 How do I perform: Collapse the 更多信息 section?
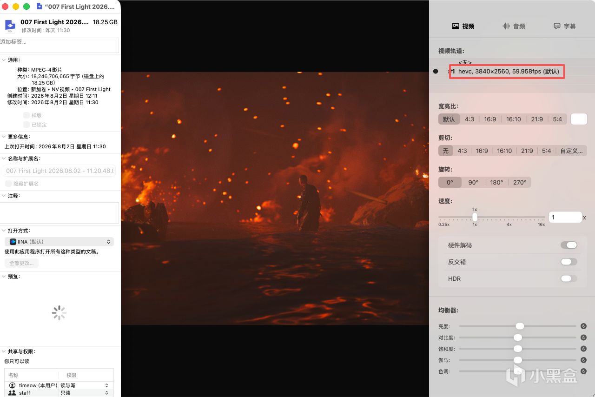click(x=4, y=137)
